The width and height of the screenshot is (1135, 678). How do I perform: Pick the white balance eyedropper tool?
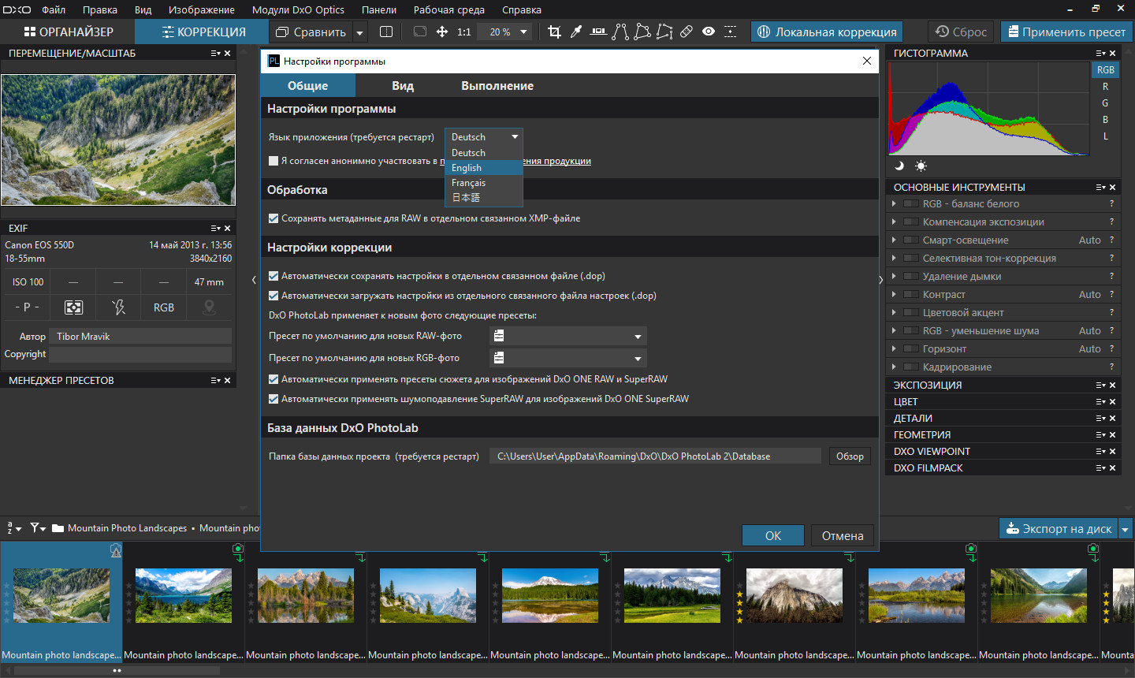coord(576,32)
